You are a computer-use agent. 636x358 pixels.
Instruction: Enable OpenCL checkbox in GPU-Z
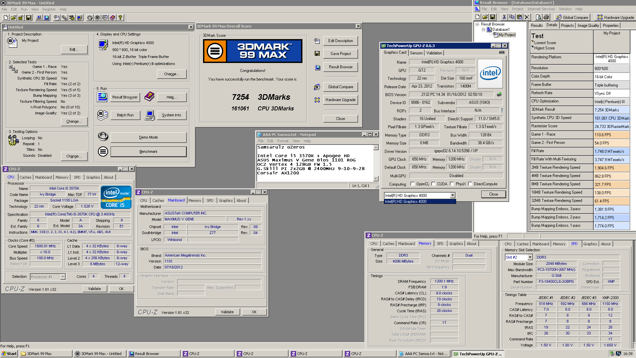[x=412, y=184]
